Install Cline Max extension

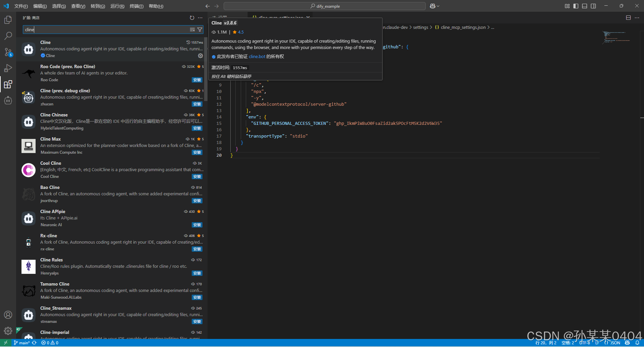(197, 152)
